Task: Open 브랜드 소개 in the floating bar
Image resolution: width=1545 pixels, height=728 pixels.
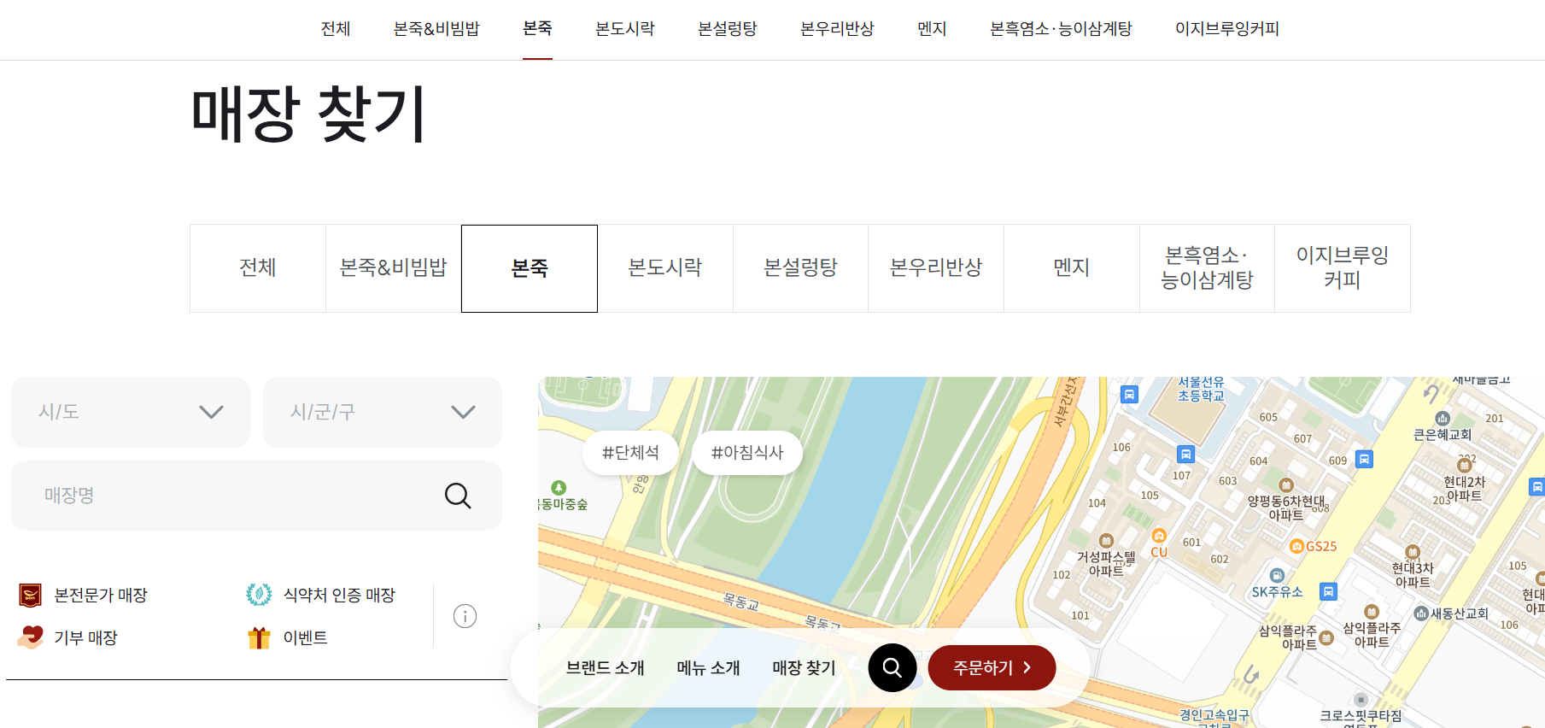Action: click(x=606, y=668)
